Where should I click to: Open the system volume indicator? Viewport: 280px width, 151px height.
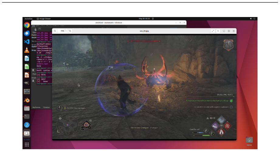[251, 19]
